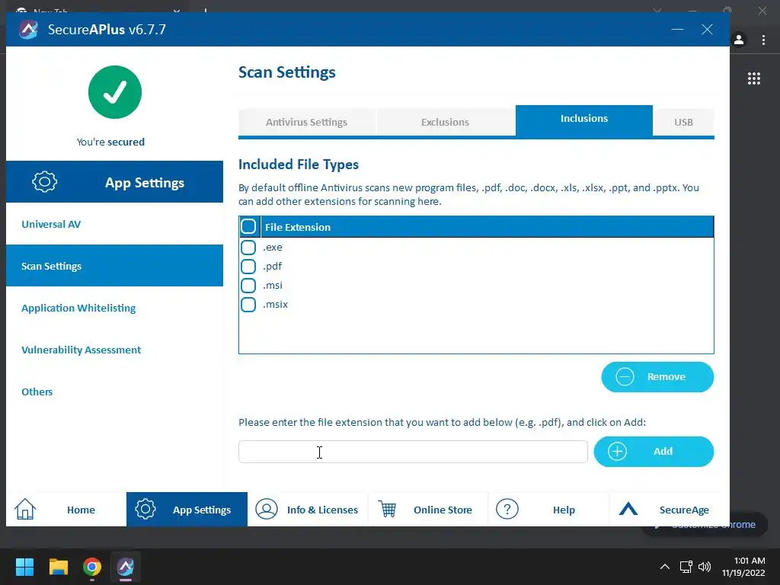Switch to the Exclusions tab
This screenshot has height=585, width=780.
[445, 122]
